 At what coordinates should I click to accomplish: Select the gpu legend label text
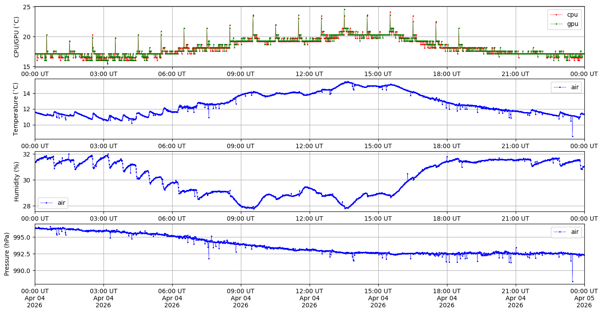click(572, 24)
